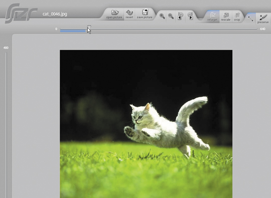Switch to rescale mode
The image size is (271, 198).
tap(225, 17)
